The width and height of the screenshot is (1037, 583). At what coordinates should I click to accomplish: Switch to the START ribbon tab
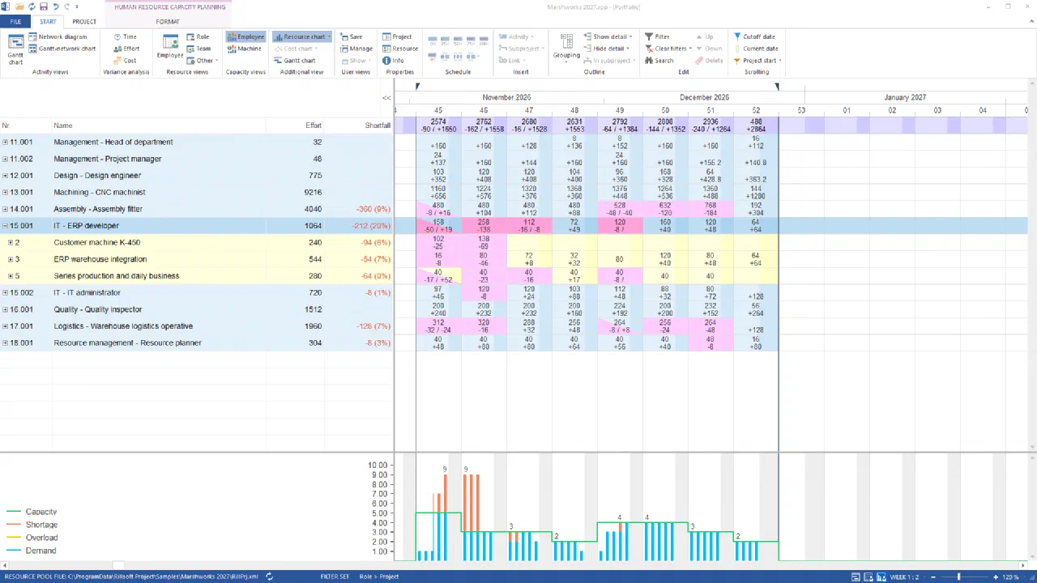[x=48, y=22]
